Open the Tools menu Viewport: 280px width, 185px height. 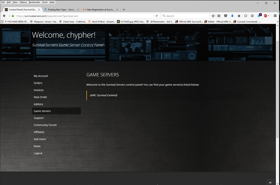[x=45, y=2]
